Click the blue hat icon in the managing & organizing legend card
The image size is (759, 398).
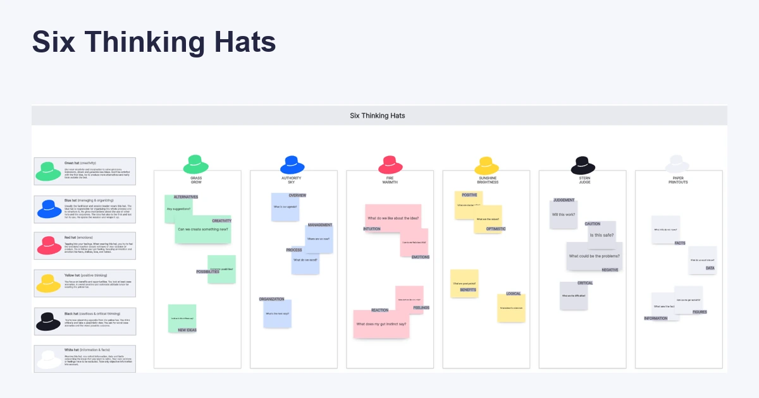coord(48,209)
